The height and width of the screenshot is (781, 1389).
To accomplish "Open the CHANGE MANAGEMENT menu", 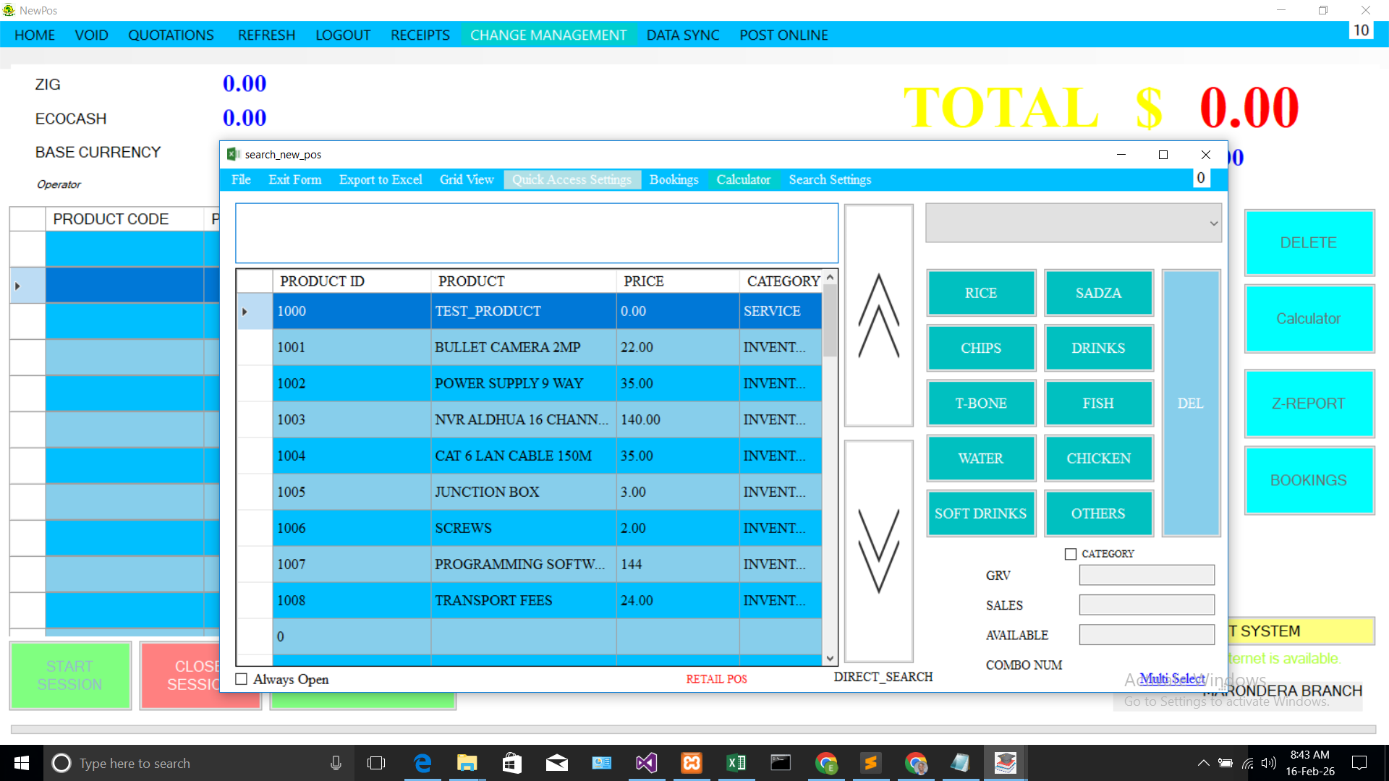I will click(548, 35).
